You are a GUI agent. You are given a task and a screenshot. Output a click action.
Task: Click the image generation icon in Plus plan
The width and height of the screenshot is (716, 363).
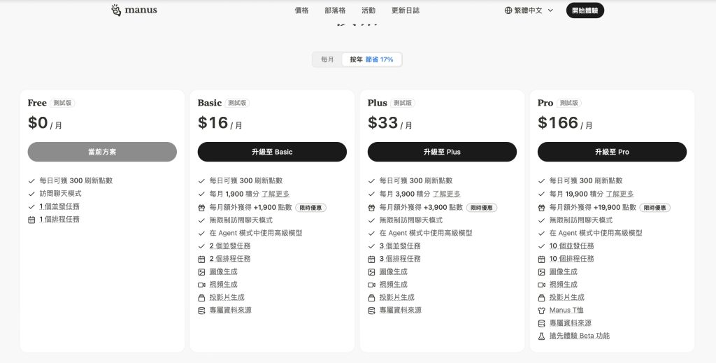371,272
